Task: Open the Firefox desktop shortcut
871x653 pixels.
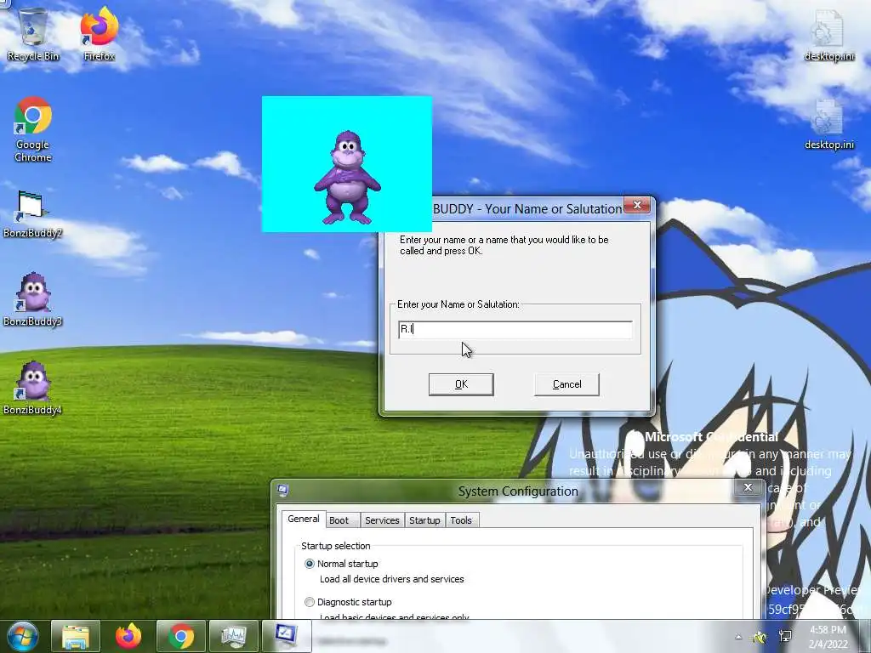Action: pos(100,33)
